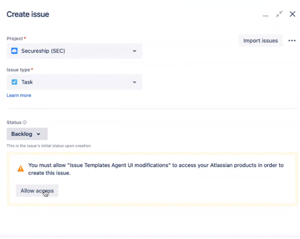The height and width of the screenshot is (239, 300).
Task: Click the blue Task checkmark icon
Action: click(x=14, y=82)
